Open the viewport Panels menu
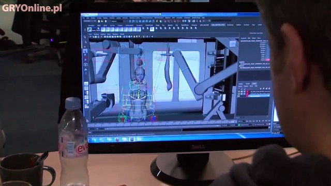The width and height of the screenshot is (331, 186). (122, 35)
